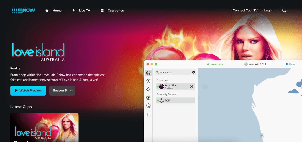This screenshot has width=302, height=142.
Task: Click the green server pin on the map
Action: pyautogui.click(x=262, y=135)
